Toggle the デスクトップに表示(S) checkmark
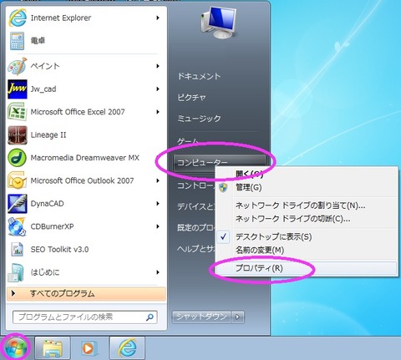 tap(224, 237)
